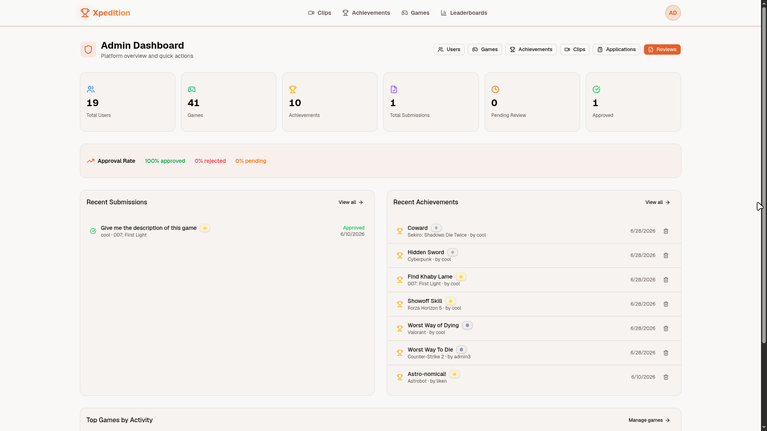This screenshot has width=767, height=431.
Task: Open the Clips navigation item
Action: (320, 13)
